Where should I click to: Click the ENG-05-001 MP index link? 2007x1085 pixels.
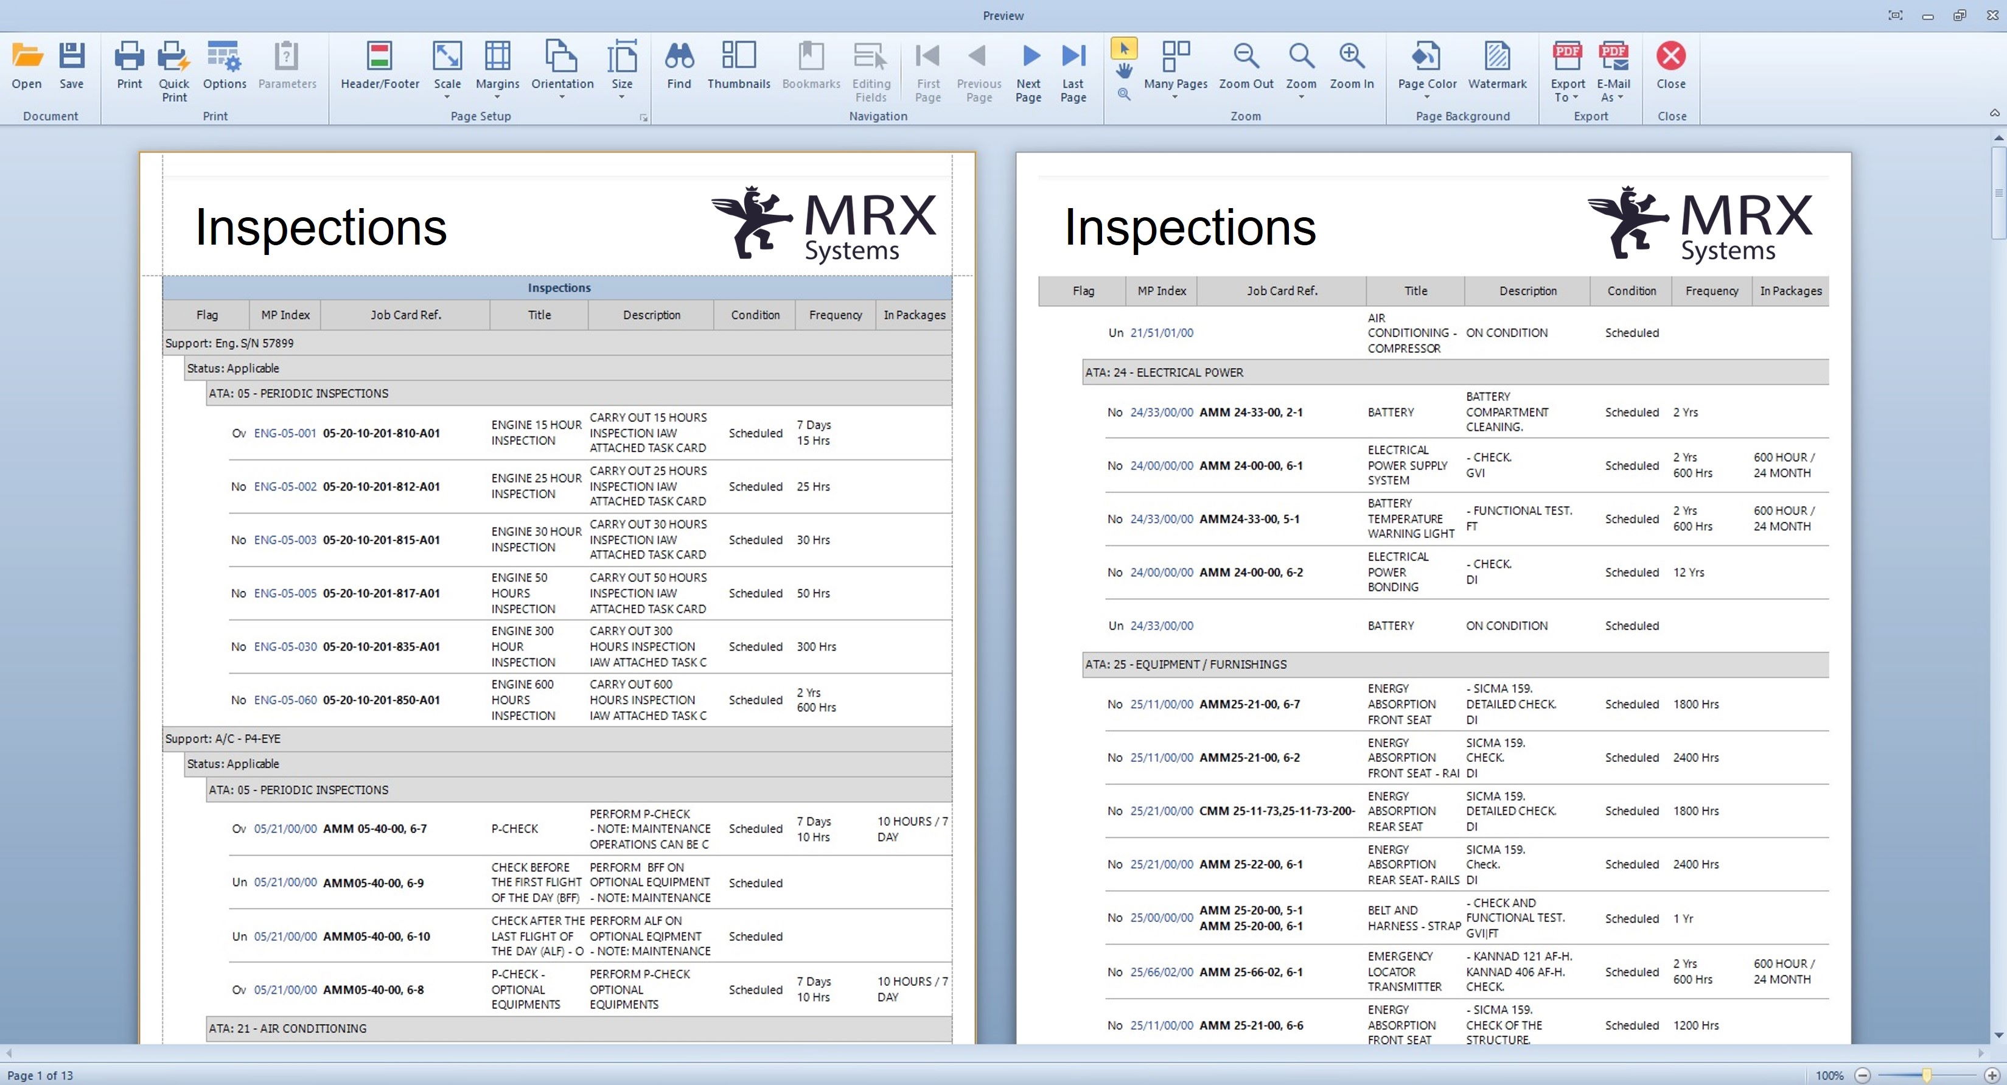(x=285, y=433)
